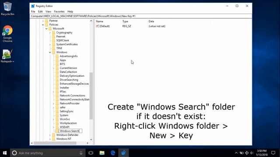Screen dimensions: 280x157
Task: Open Microsoft Edge from taskbar
Action: [113, 153]
